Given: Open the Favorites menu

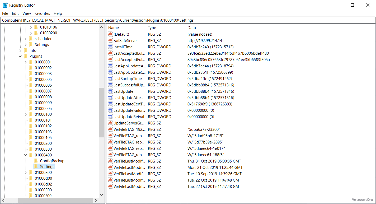Looking at the screenshot, I should pyautogui.click(x=42, y=13).
